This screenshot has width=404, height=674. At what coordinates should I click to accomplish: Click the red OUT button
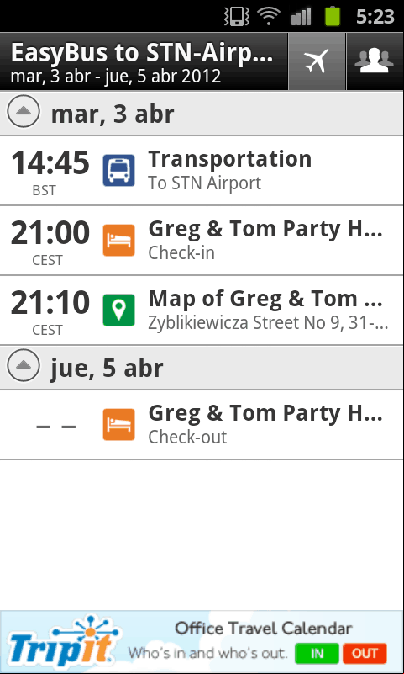tap(365, 653)
